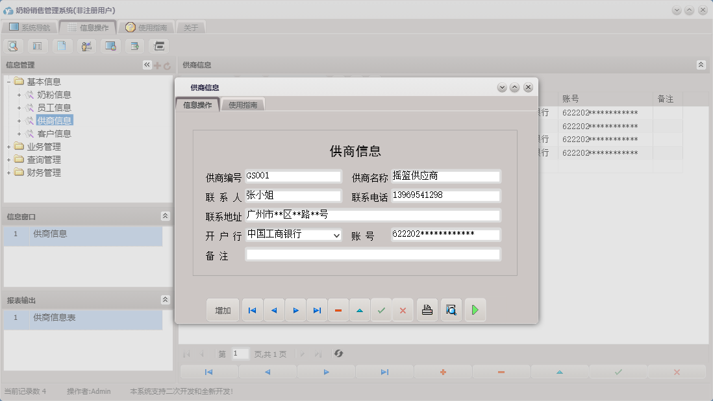The width and height of the screenshot is (713, 401).
Task: Open the search/query tool on the toolbar
Action: 13,45
